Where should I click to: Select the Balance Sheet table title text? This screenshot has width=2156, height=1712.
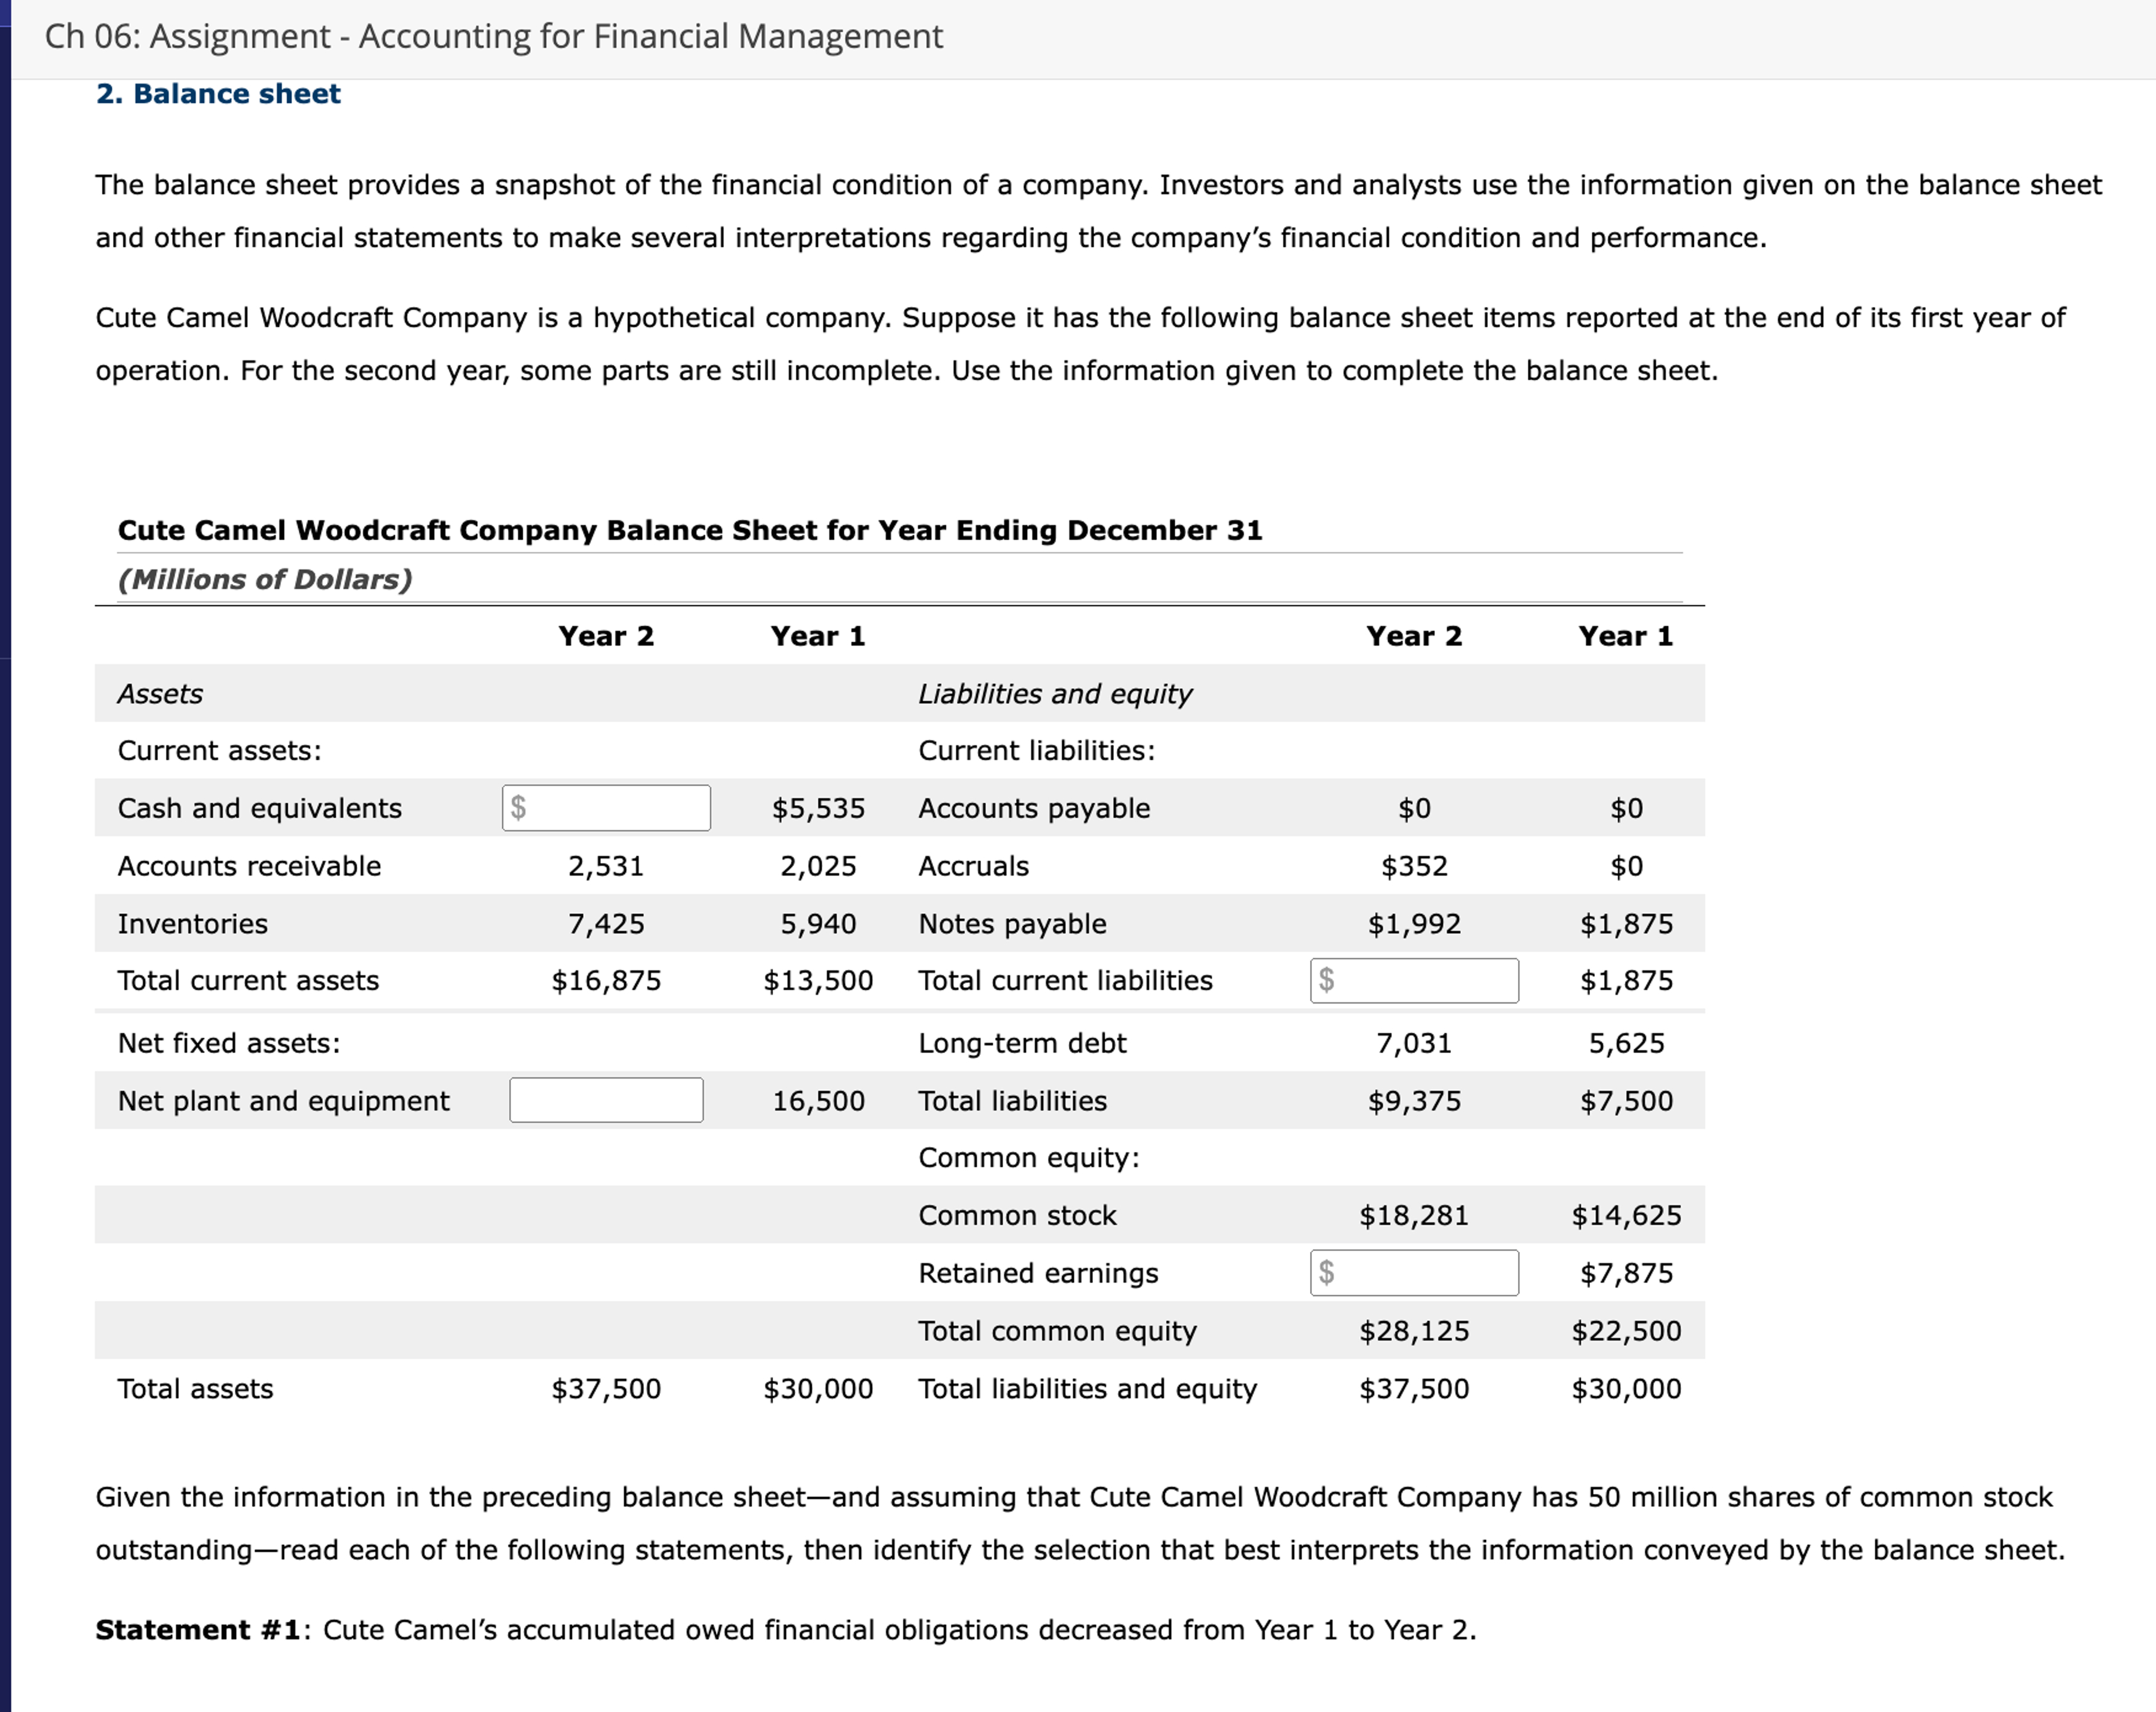pyautogui.click(x=690, y=530)
